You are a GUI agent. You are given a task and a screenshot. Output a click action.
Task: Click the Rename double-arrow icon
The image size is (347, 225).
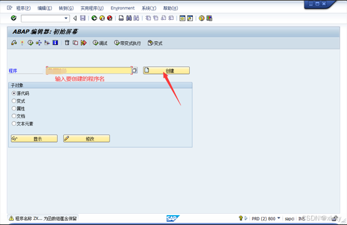83,43
